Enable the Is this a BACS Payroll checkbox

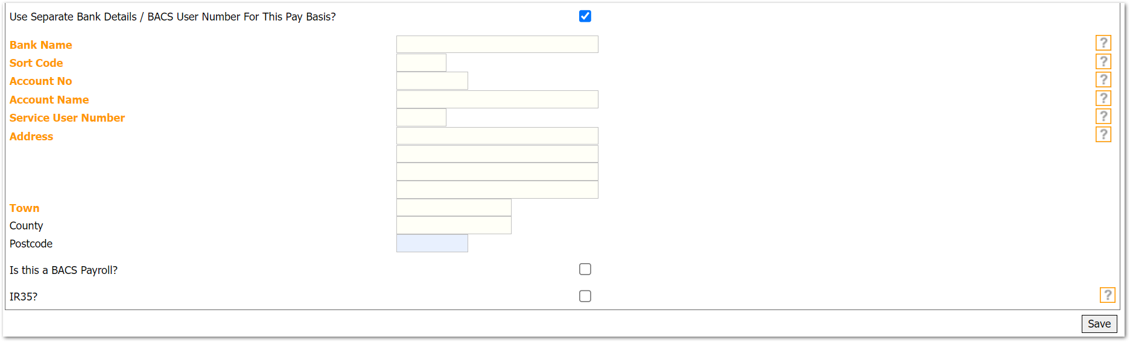(x=585, y=269)
